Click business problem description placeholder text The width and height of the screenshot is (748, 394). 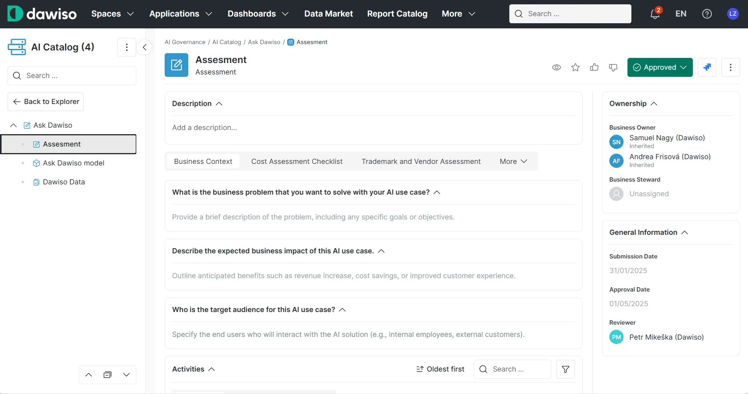[x=313, y=217]
